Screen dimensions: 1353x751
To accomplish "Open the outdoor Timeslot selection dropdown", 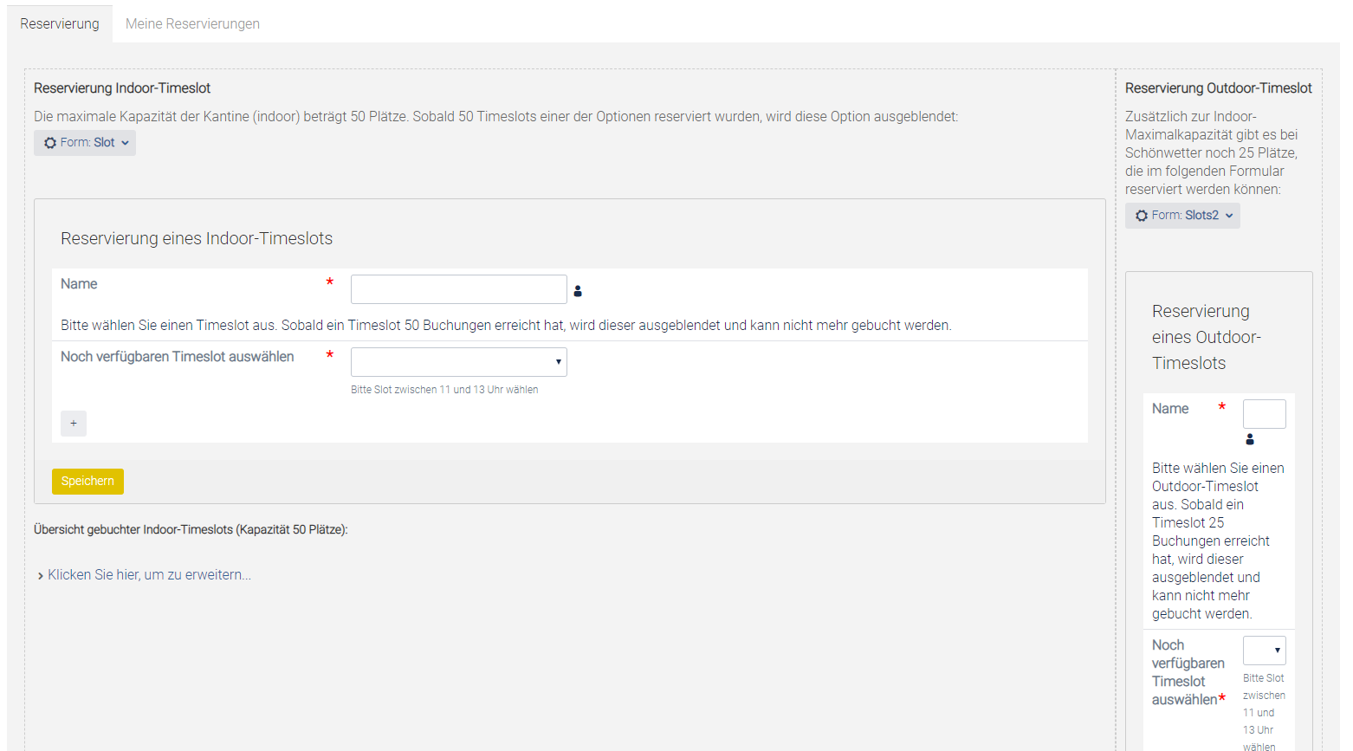I will click(1265, 651).
